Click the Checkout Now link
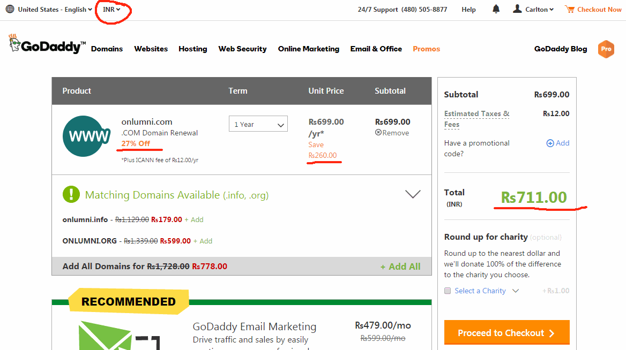The width and height of the screenshot is (626, 350). point(599,9)
